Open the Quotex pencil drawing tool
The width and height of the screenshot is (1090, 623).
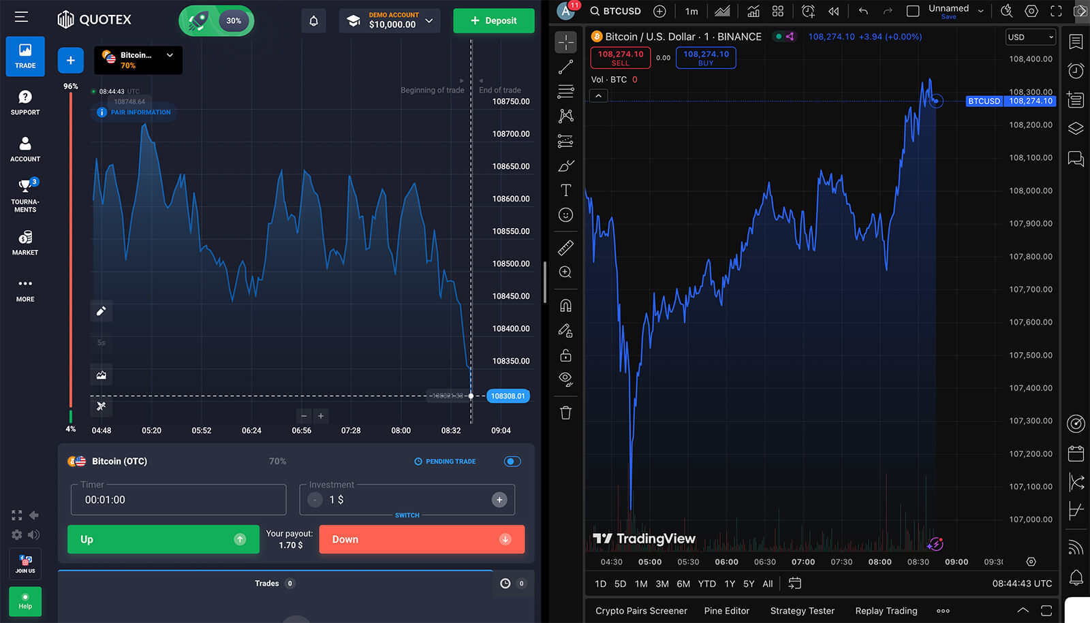(101, 311)
